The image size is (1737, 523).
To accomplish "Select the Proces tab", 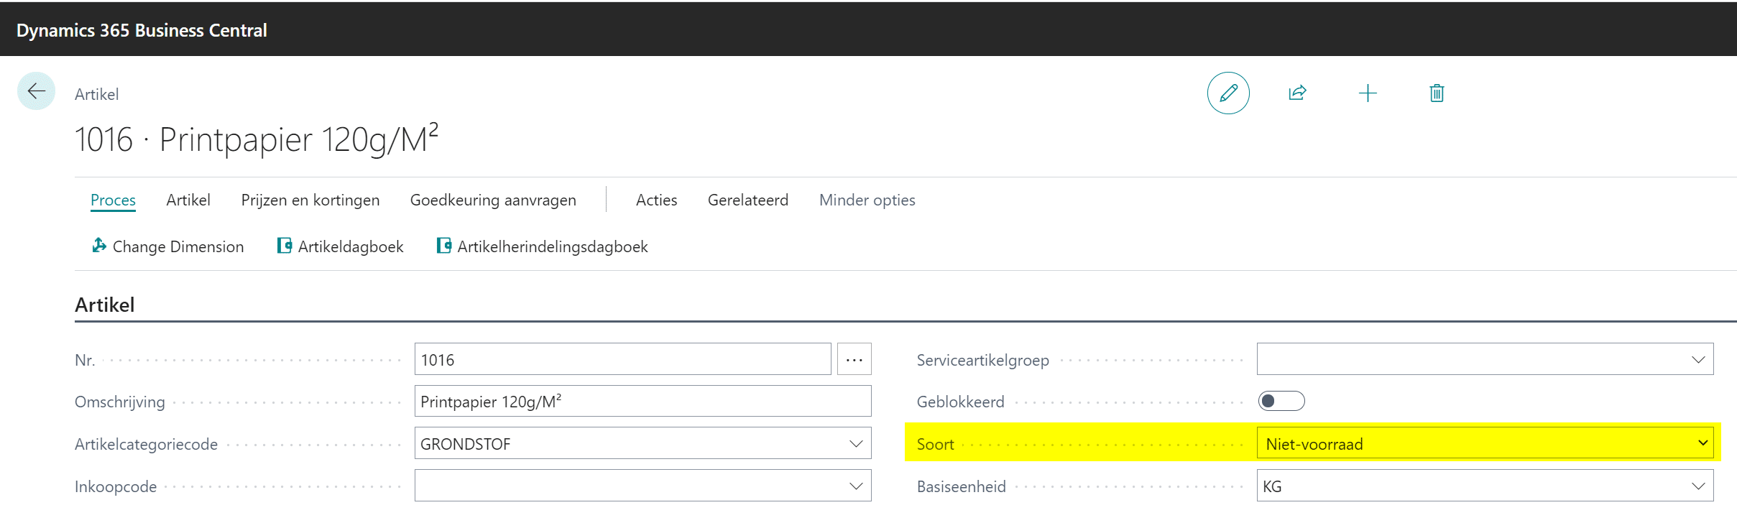I will click(113, 200).
